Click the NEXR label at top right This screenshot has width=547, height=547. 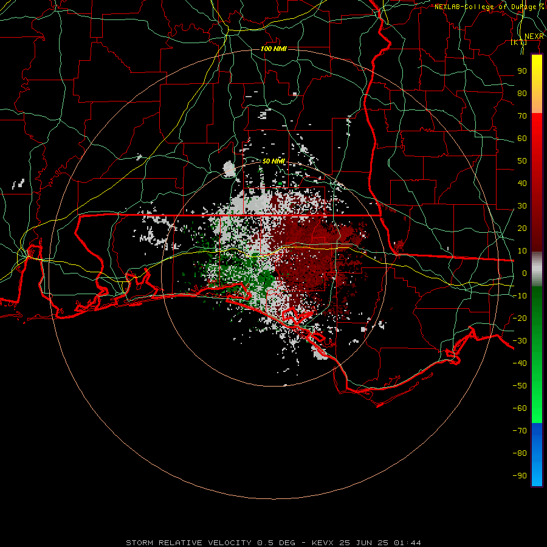tap(534, 36)
